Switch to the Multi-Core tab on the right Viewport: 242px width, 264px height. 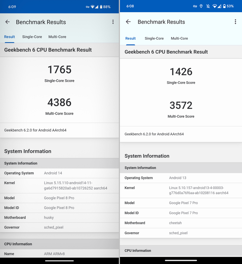pyautogui.click(x=180, y=38)
